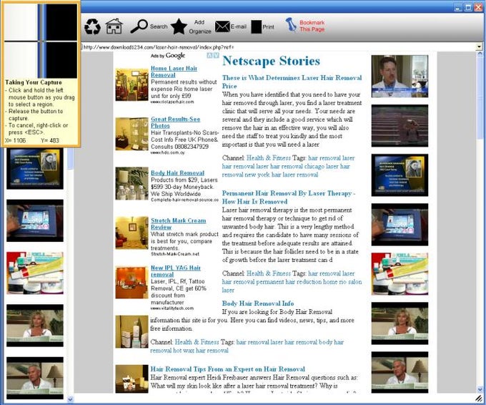Click the AdChoices arrow icons near Ads by Google
The width and height of the screenshot is (486, 405).
point(213,56)
